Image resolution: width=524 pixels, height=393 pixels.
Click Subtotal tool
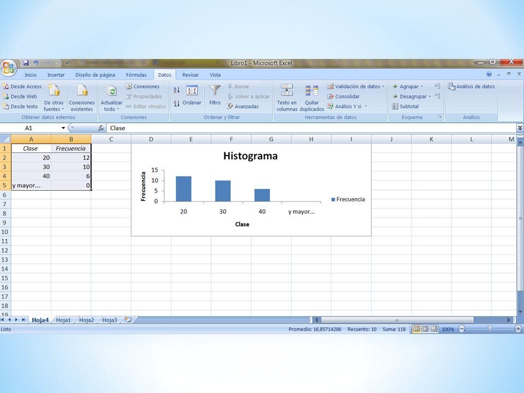[406, 106]
